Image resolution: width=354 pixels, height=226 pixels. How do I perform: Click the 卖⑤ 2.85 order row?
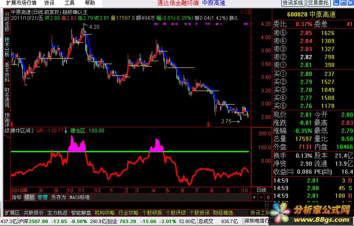[x=313, y=33]
